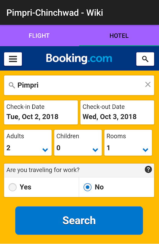Switch to the FLIGHT tab

39,36
